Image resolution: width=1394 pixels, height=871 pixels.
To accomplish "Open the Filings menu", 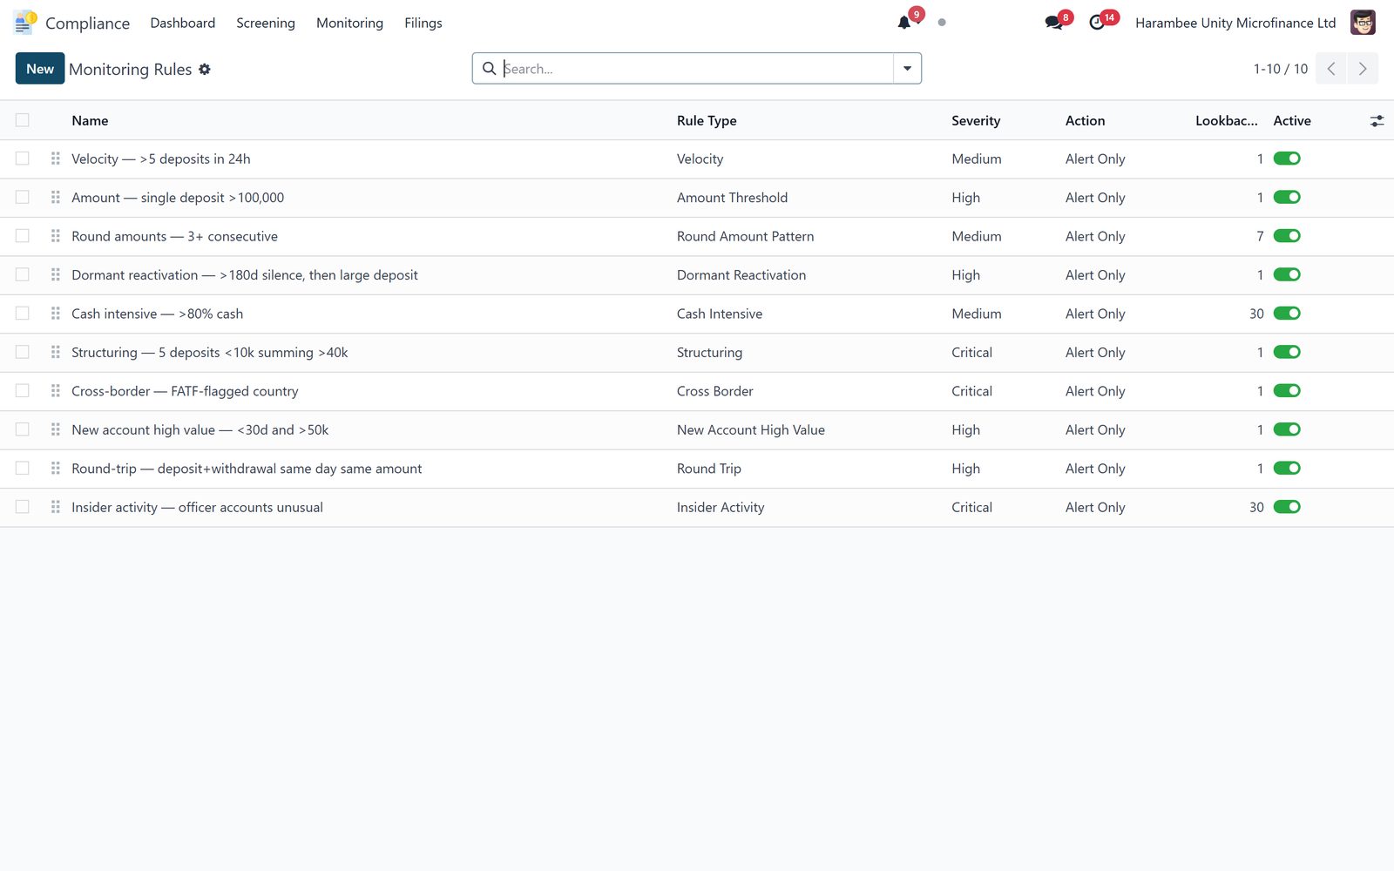I will point(423,23).
